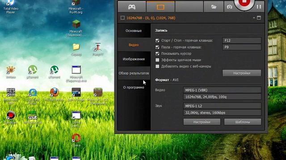Select the Видео sidebar tab
The height and width of the screenshot is (160, 286).
tap(134, 45)
